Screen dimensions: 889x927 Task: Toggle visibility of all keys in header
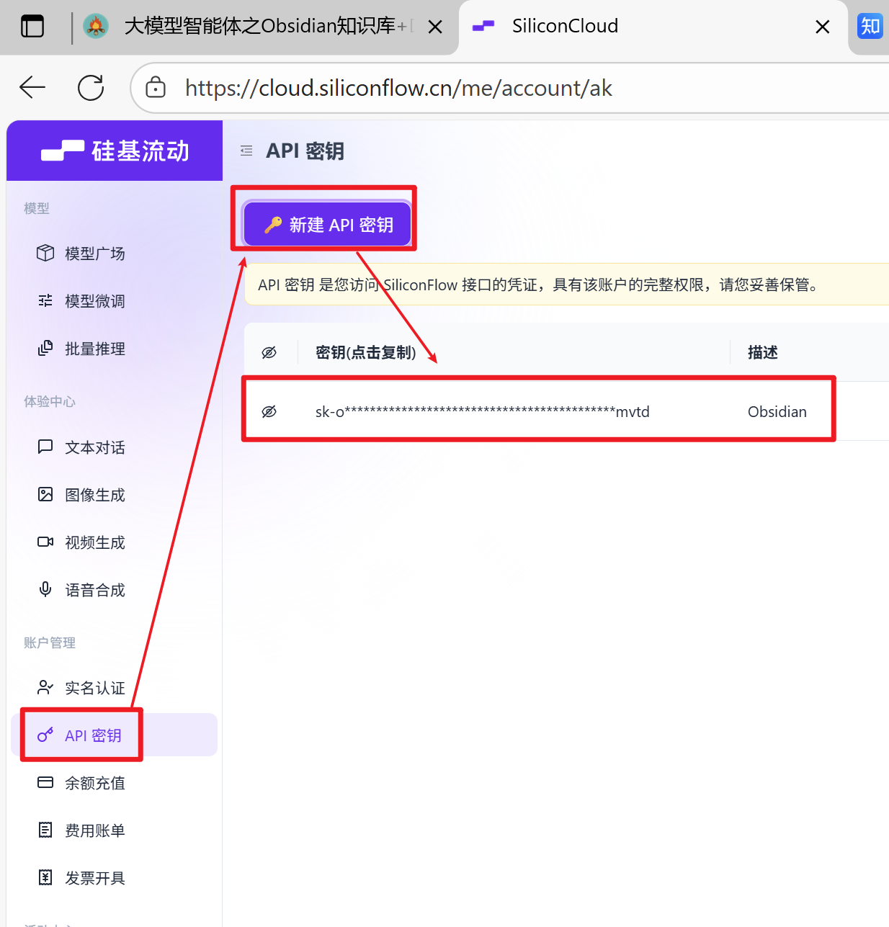(269, 352)
